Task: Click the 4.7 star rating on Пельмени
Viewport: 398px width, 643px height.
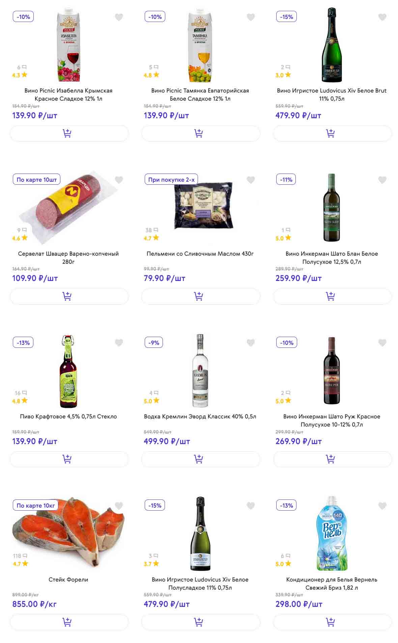Action: point(151,238)
